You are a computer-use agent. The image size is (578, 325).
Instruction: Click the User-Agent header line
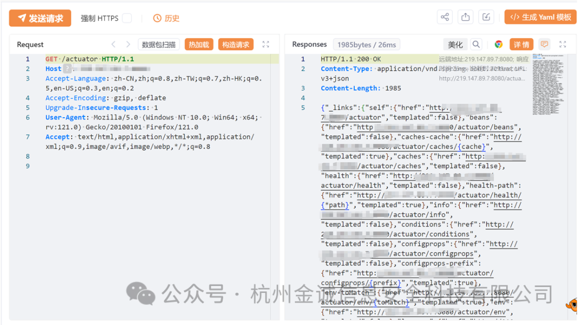(154, 122)
